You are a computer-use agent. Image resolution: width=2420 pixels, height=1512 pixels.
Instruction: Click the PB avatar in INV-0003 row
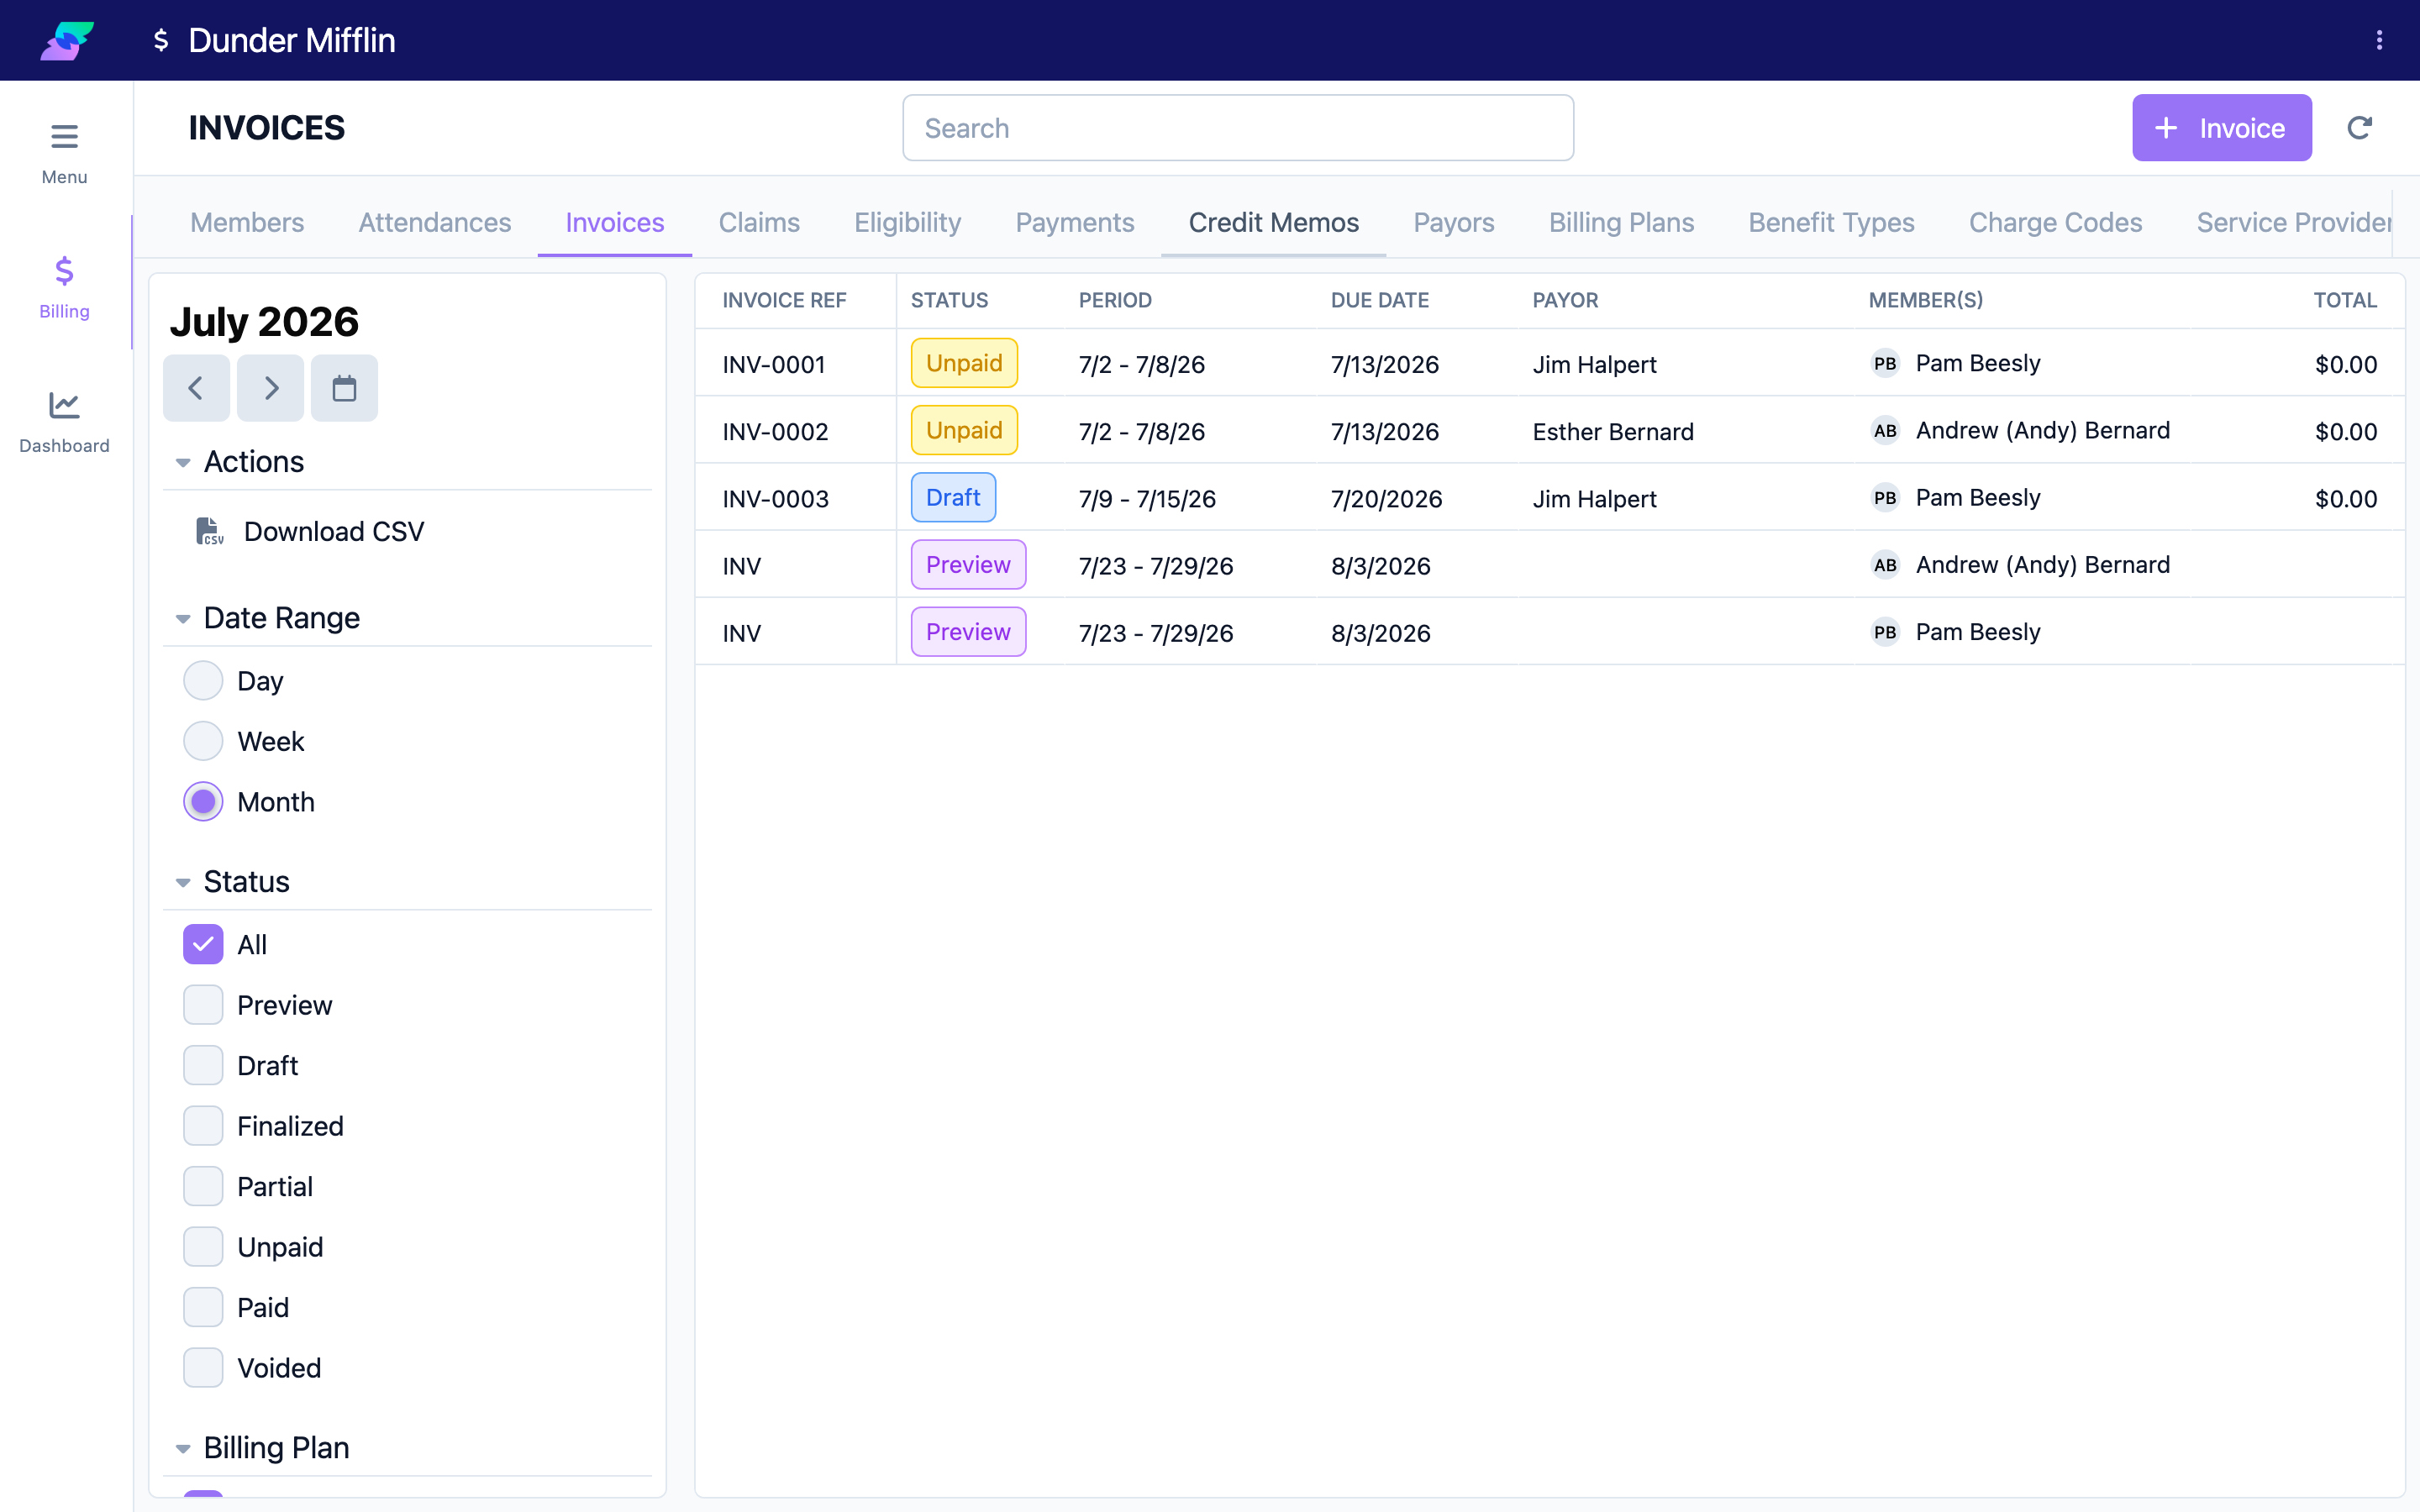1885,498
